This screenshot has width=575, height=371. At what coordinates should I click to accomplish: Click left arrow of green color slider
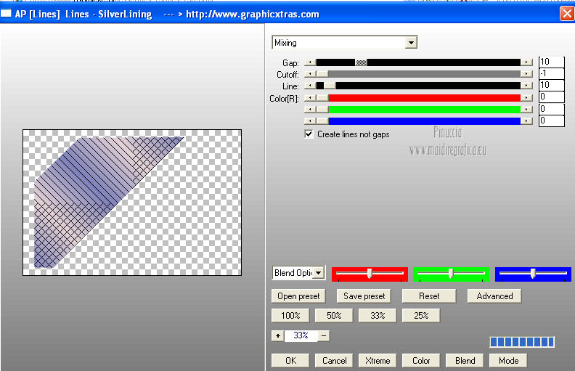point(310,109)
